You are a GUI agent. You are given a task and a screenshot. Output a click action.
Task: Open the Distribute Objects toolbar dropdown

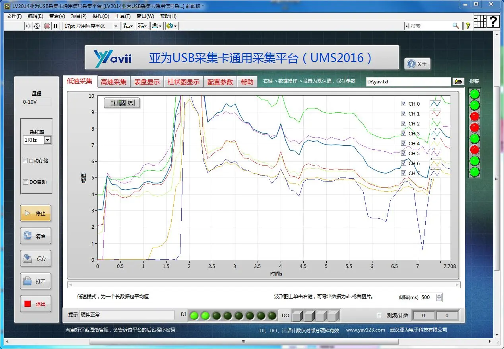click(x=143, y=26)
